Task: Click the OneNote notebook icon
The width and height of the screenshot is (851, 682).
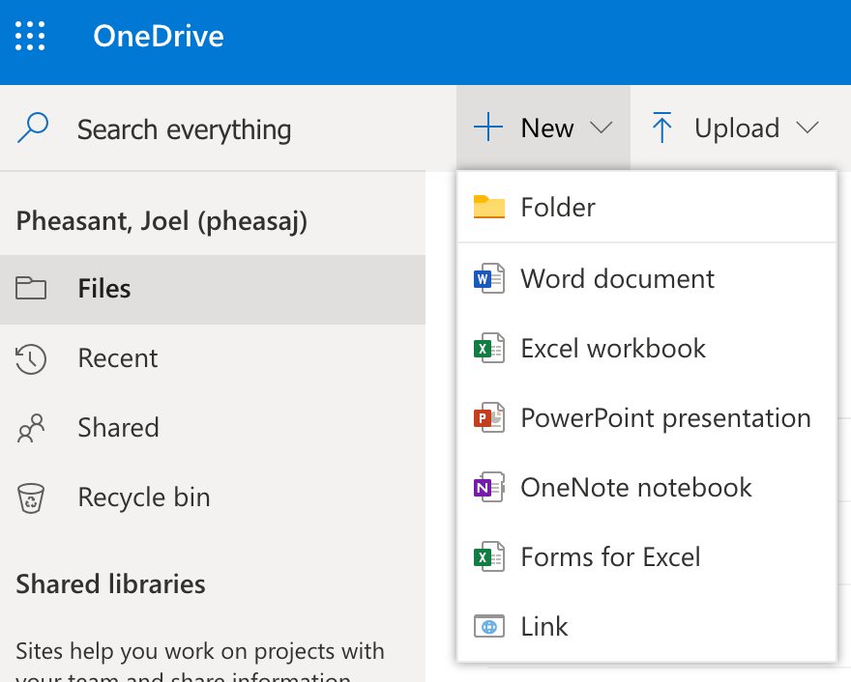Action: coord(489,487)
